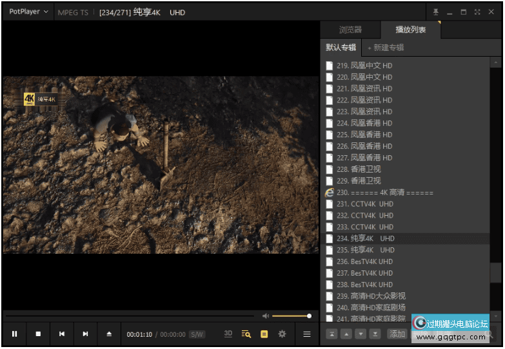The height and width of the screenshot is (349, 505).
Task: Click the playlist scrollbar down arrow
Action: coord(496,316)
